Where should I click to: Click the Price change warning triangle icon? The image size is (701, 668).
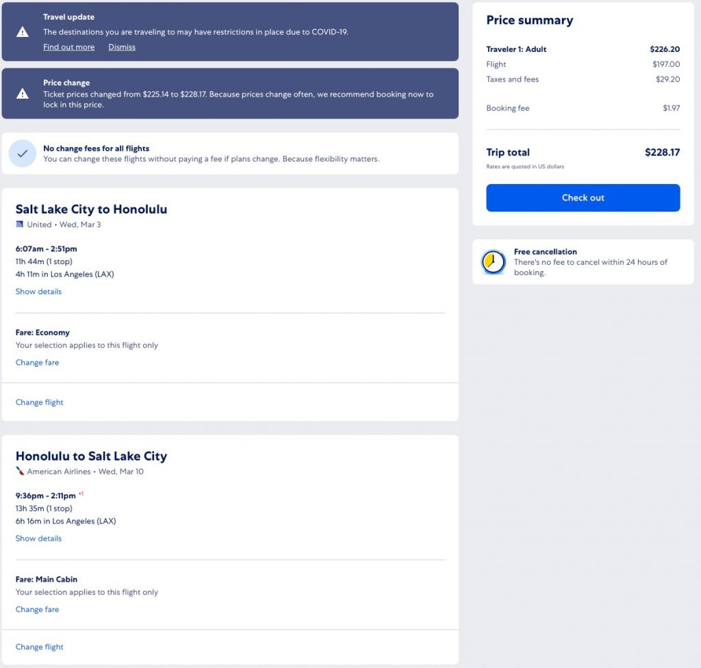[x=23, y=94]
